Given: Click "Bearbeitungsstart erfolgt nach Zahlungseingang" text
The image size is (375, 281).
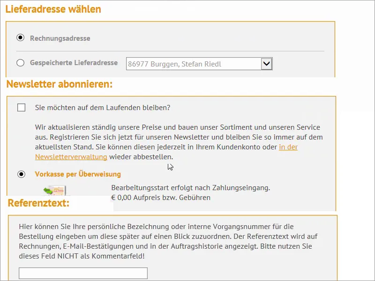Looking at the screenshot, I should point(190,188).
